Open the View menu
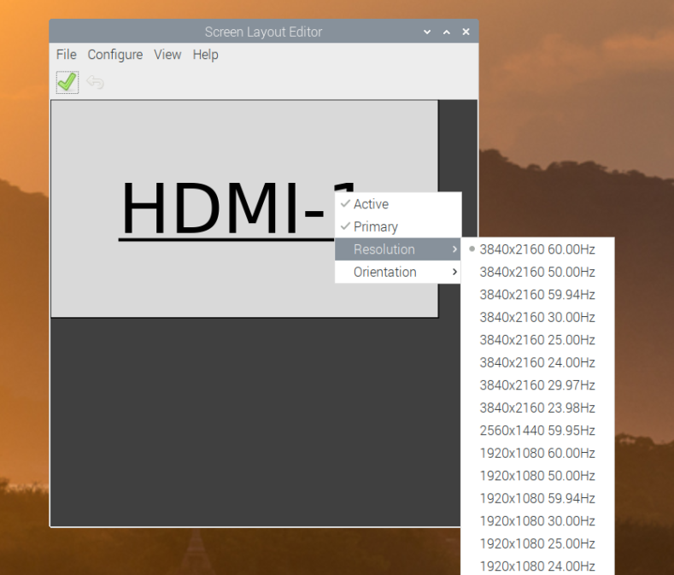674x575 pixels. pos(167,55)
